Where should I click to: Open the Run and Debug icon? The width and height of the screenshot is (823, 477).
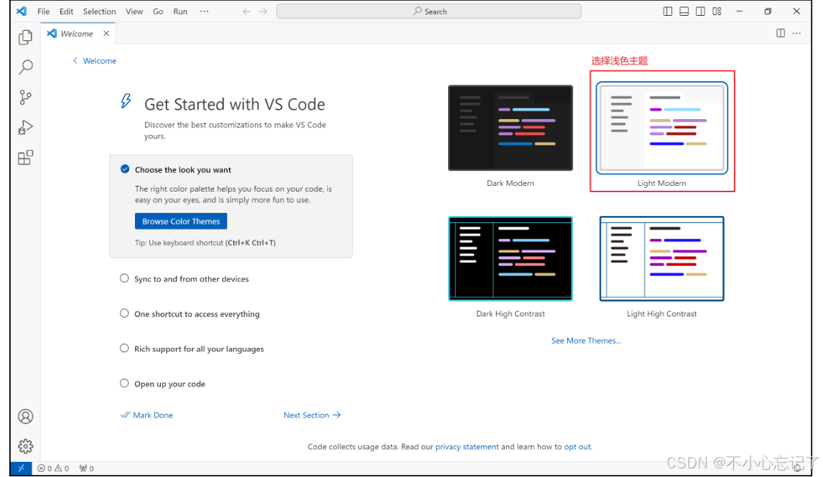(x=25, y=127)
